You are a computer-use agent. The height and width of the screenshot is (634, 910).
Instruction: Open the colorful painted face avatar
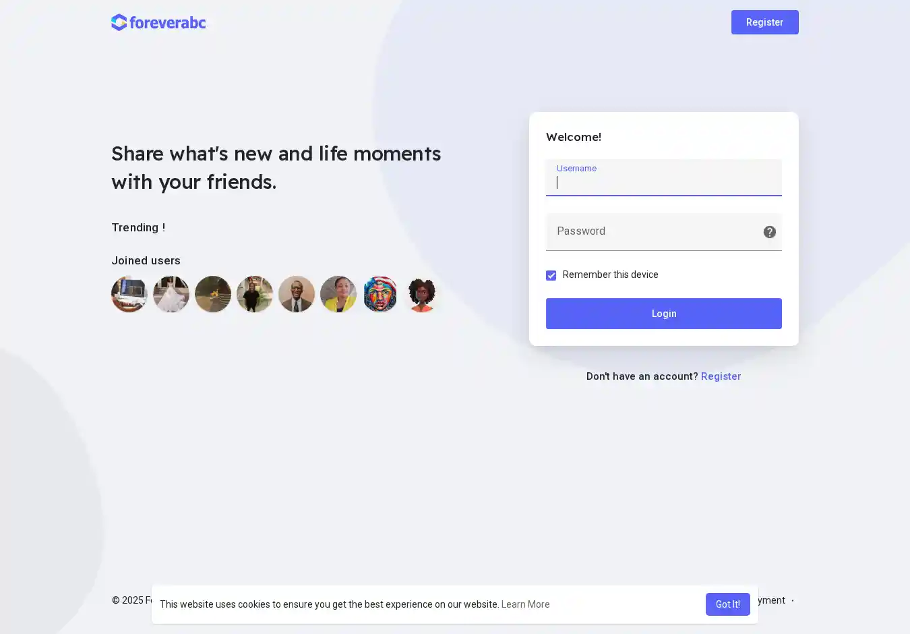coord(380,294)
